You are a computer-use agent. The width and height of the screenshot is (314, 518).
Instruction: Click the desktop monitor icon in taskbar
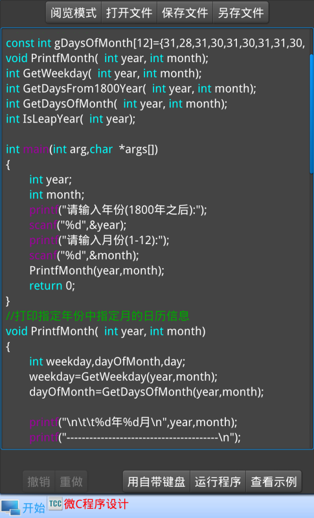(10, 508)
